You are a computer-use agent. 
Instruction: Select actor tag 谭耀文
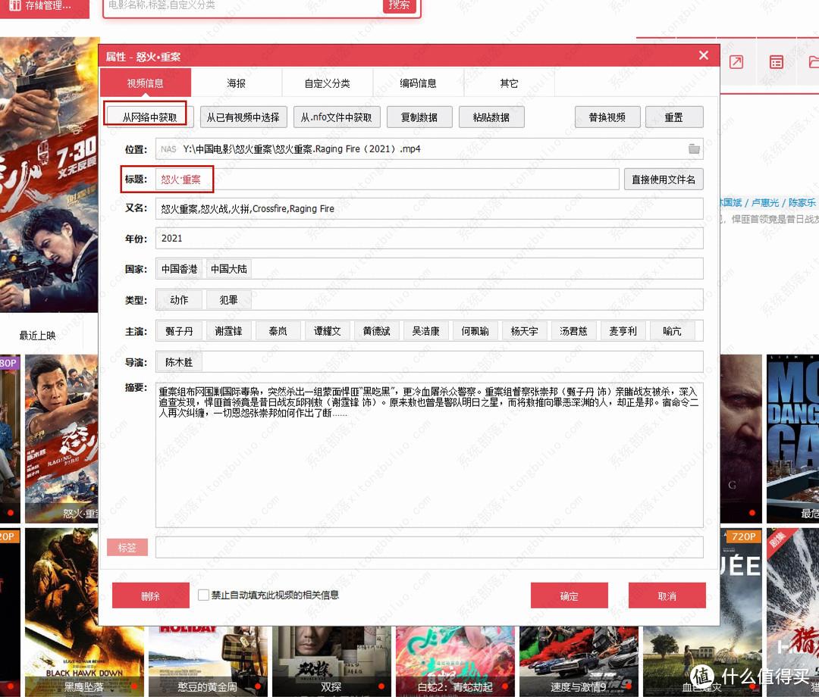click(x=327, y=331)
